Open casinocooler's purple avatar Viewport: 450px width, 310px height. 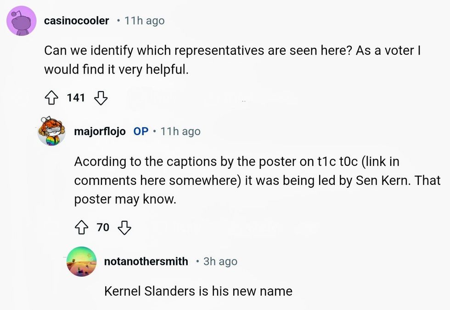coord(22,20)
